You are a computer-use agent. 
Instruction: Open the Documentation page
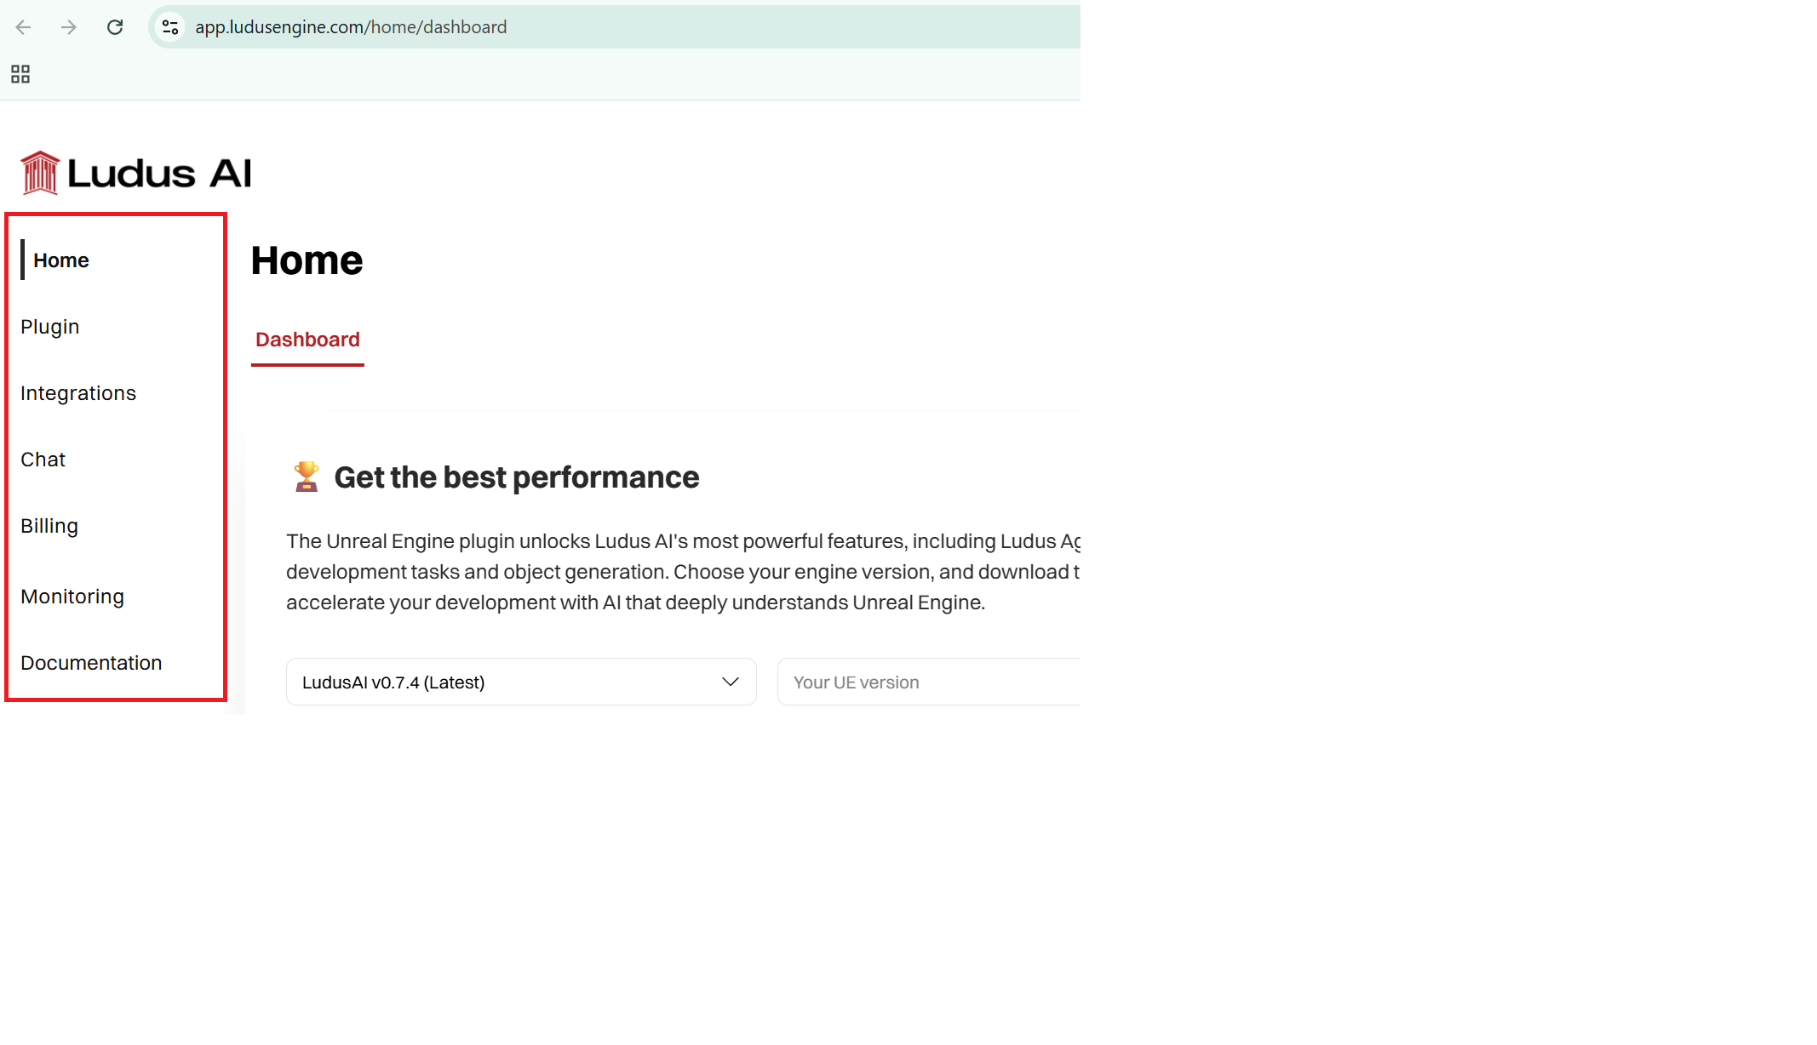pos(91,662)
